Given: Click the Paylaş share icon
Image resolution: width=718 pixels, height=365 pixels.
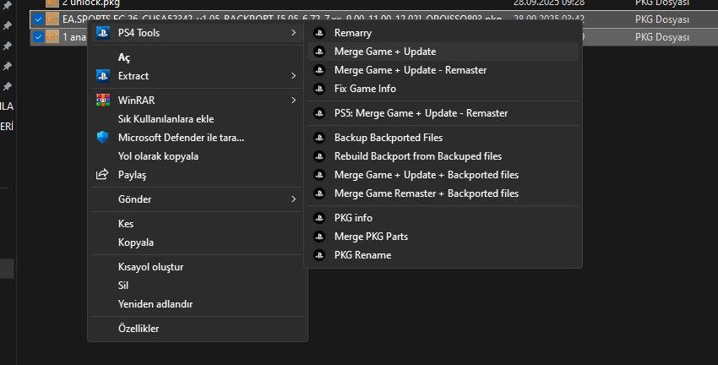Looking at the screenshot, I should pos(103,175).
